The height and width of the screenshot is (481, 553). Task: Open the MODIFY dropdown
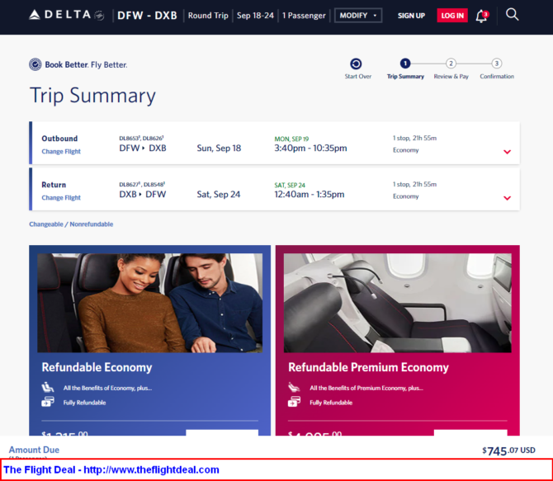pyautogui.click(x=358, y=16)
